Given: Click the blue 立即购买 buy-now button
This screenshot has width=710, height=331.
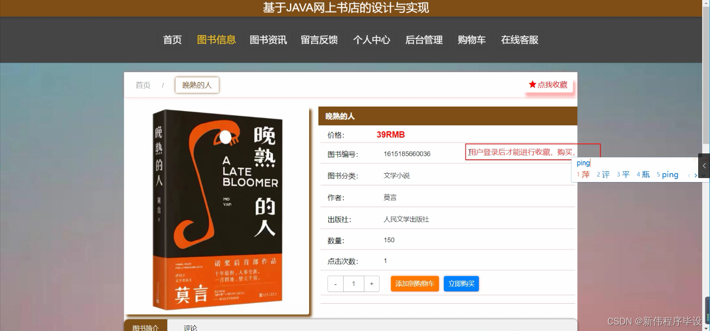Looking at the screenshot, I should pyautogui.click(x=461, y=284).
